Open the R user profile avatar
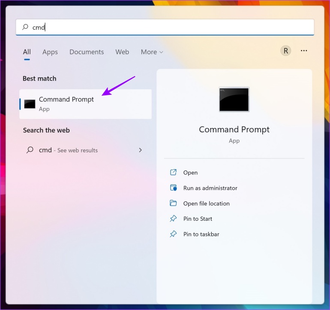 (285, 51)
